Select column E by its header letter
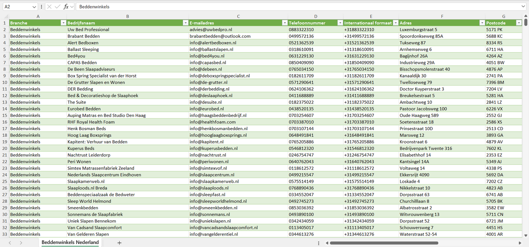 [x=371, y=16]
